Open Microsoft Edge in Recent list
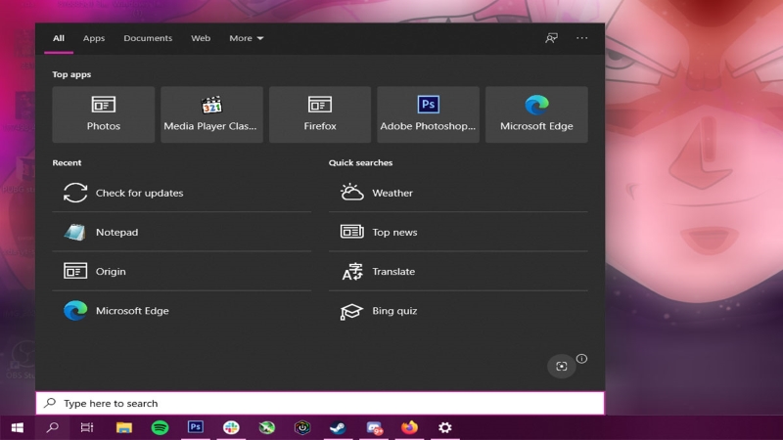The width and height of the screenshot is (783, 440). point(182,311)
